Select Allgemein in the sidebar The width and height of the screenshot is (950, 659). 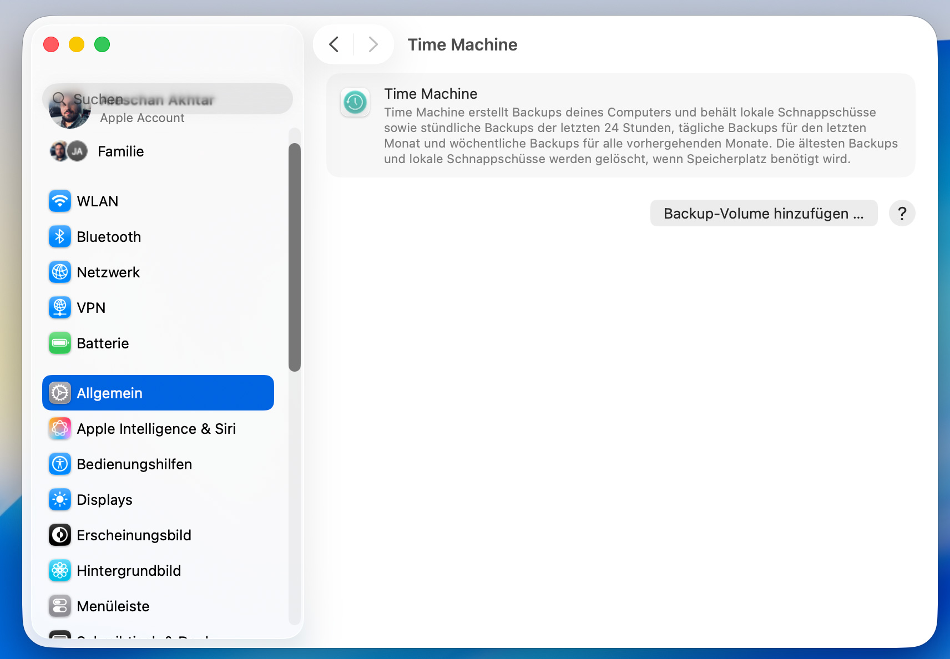click(158, 393)
